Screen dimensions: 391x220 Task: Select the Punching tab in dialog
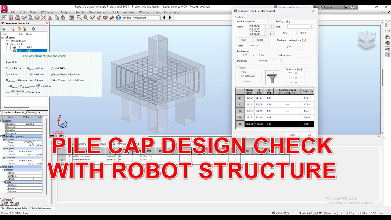tap(239, 17)
